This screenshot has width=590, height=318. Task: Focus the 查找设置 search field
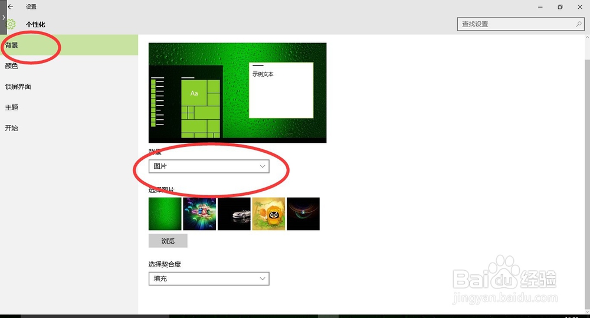pos(521,24)
